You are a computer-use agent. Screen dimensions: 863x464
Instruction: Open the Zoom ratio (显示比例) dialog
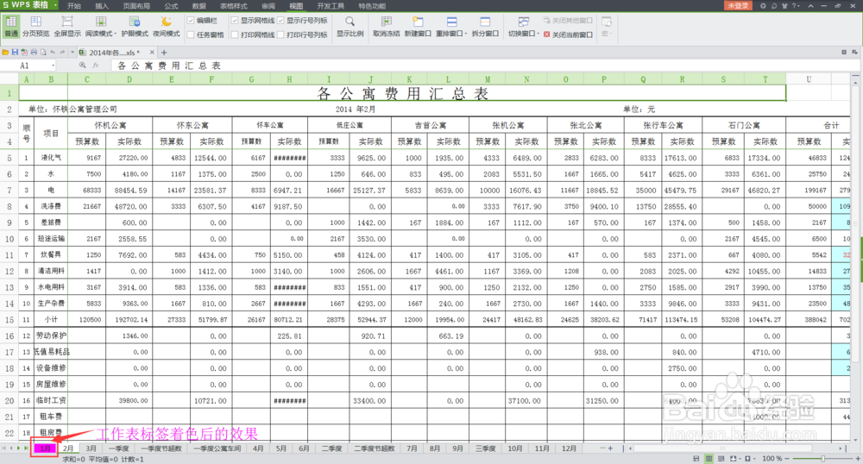click(350, 26)
